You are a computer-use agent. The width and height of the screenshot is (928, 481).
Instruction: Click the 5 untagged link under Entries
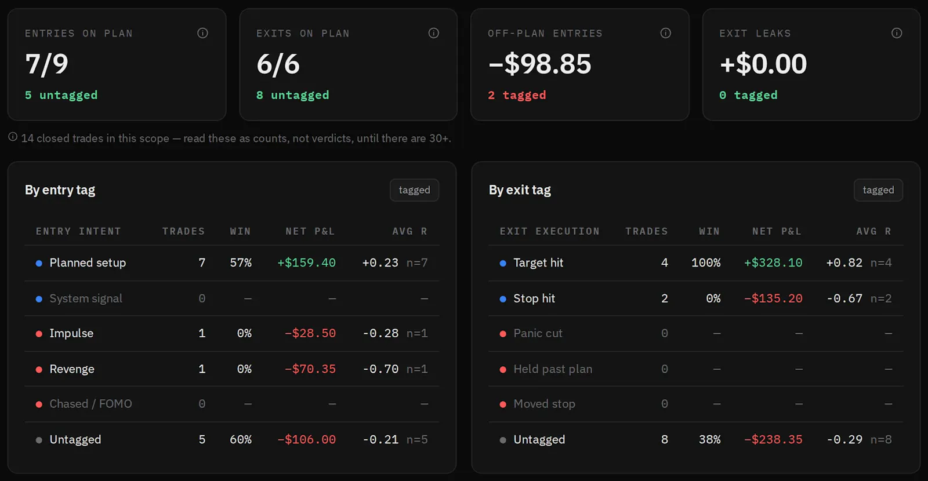pos(61,95)
